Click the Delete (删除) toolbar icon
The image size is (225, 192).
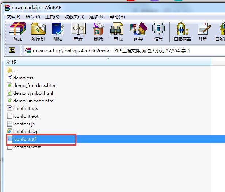click(x=98, y=29)
